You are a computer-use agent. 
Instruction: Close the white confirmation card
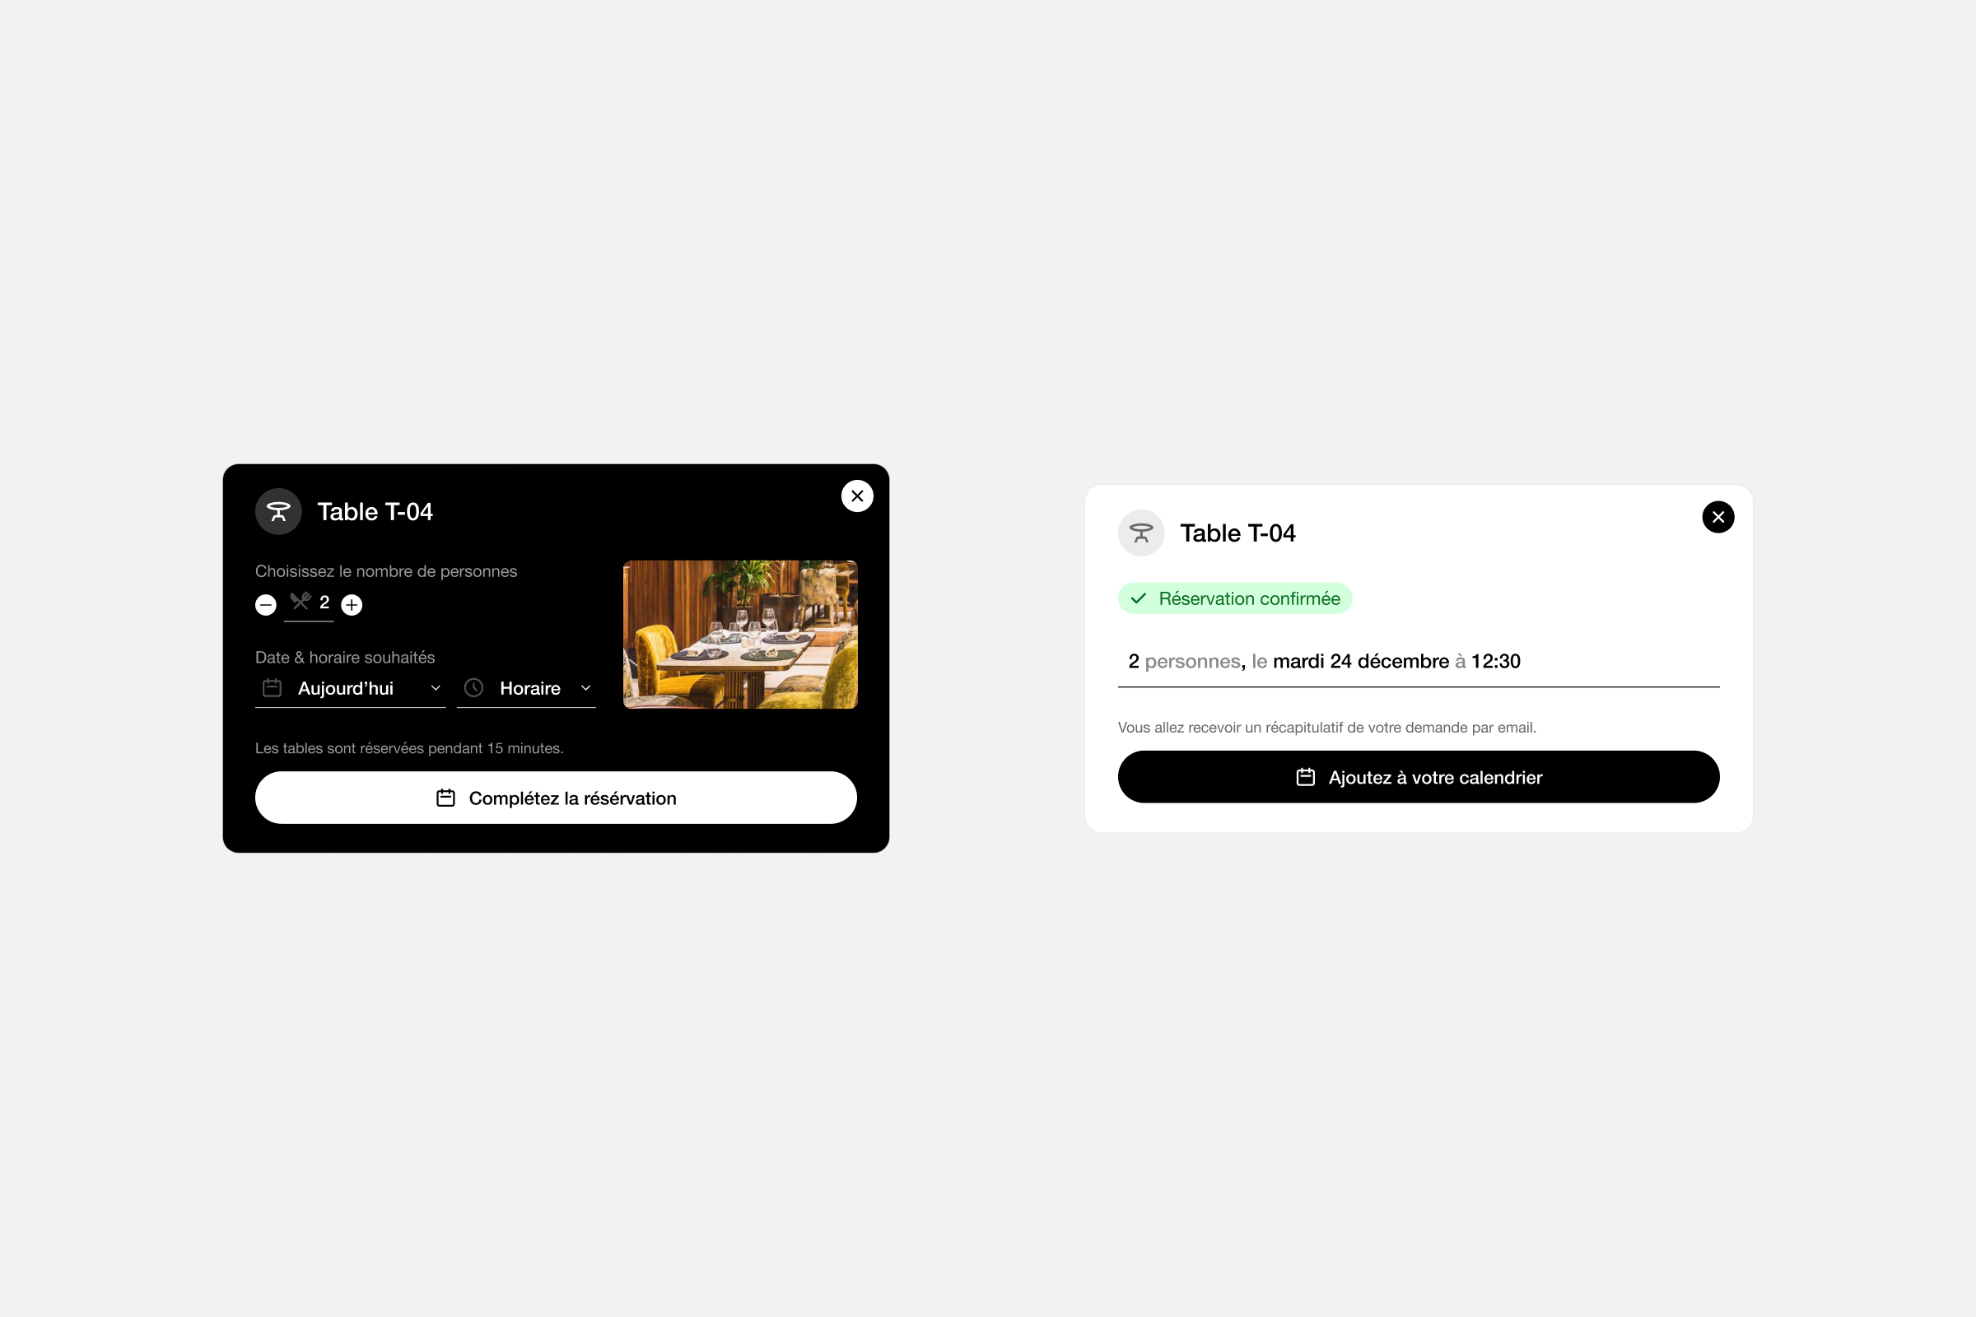[x=1718, y=517]
